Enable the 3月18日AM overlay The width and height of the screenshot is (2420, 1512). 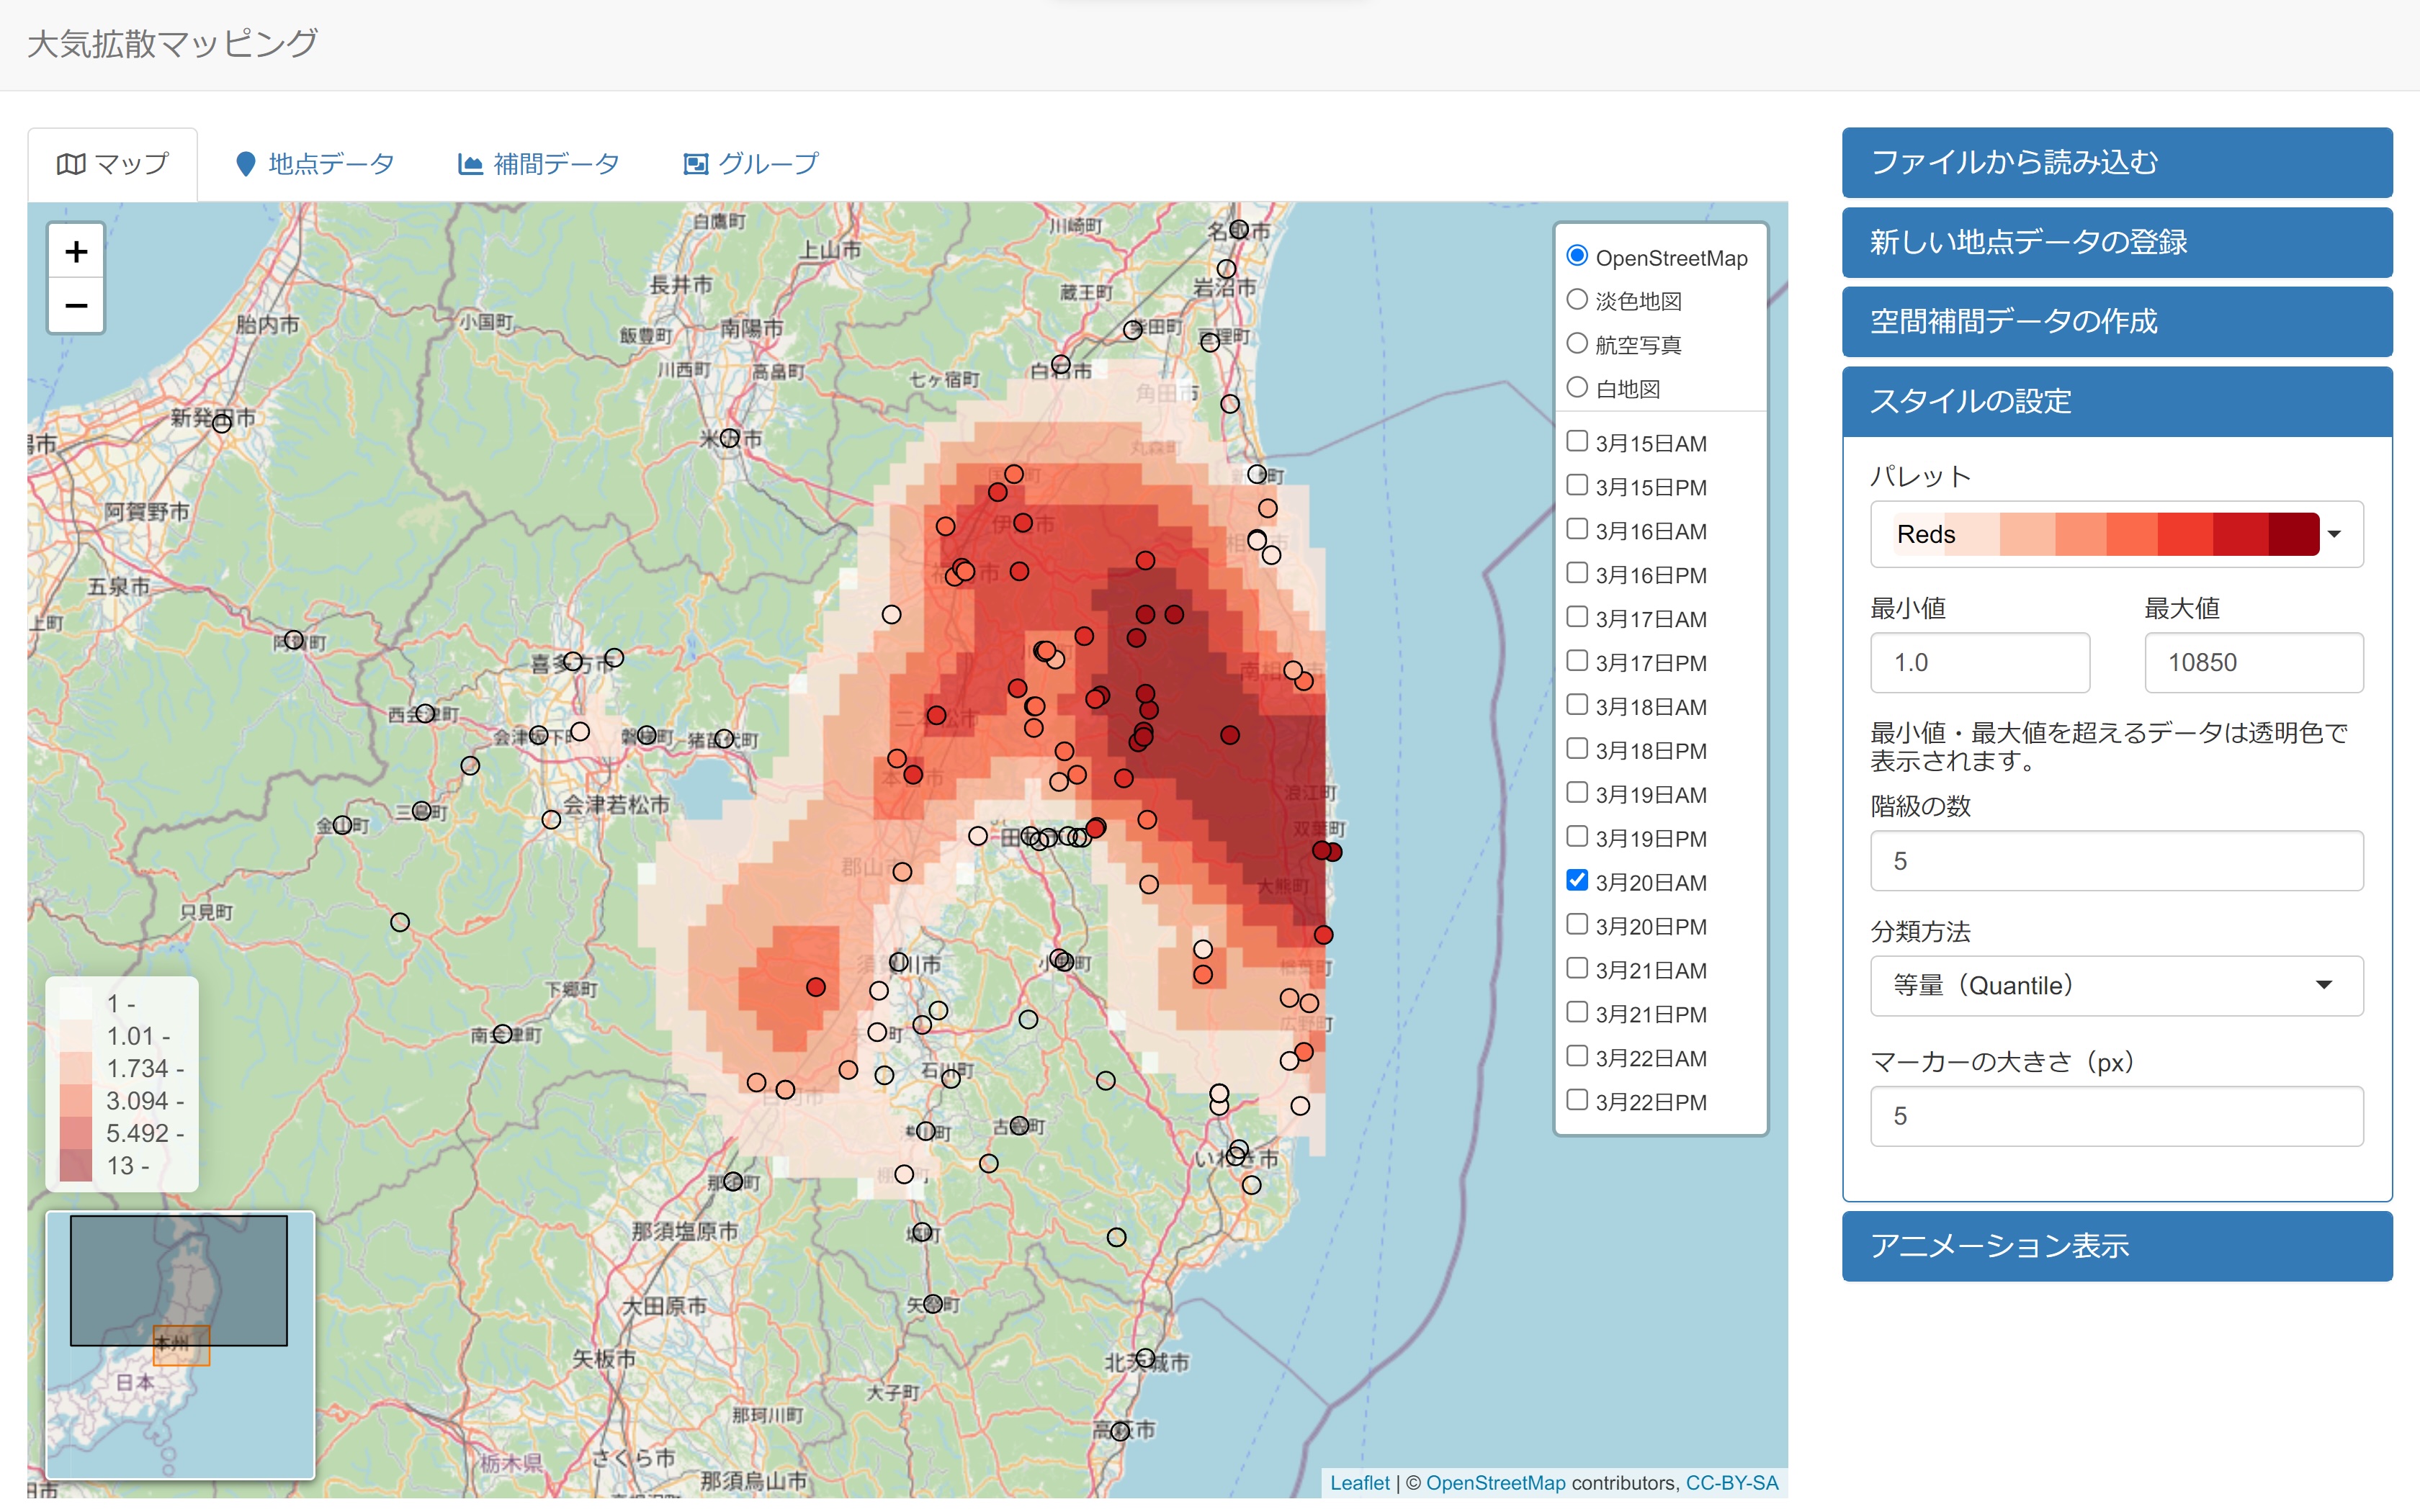click(x=1577, y=706)
